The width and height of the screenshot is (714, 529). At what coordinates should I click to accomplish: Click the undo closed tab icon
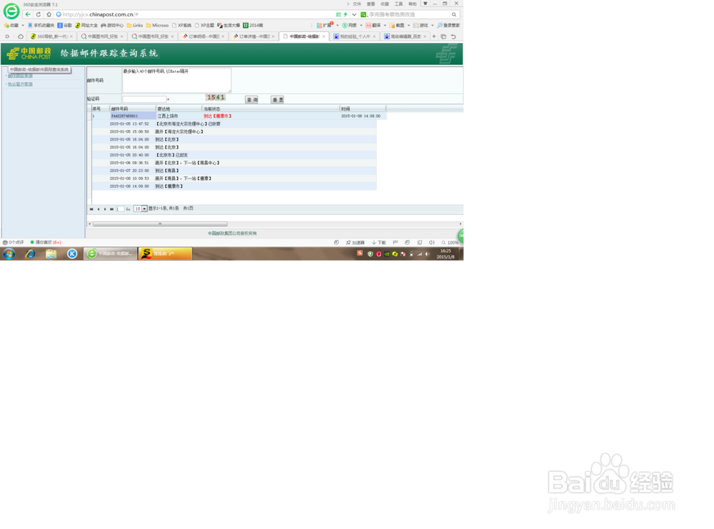453,36
